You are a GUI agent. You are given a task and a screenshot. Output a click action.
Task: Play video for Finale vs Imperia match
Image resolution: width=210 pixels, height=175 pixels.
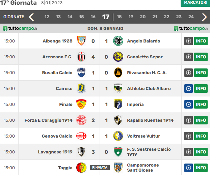pyautogui.click(x=188, y=104)
